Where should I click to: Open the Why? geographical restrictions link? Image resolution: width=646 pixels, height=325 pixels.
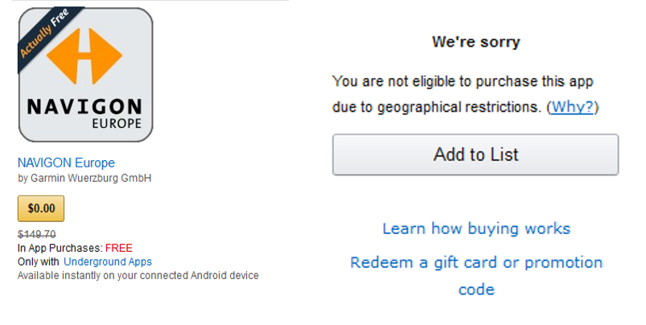tap(572, 107)
